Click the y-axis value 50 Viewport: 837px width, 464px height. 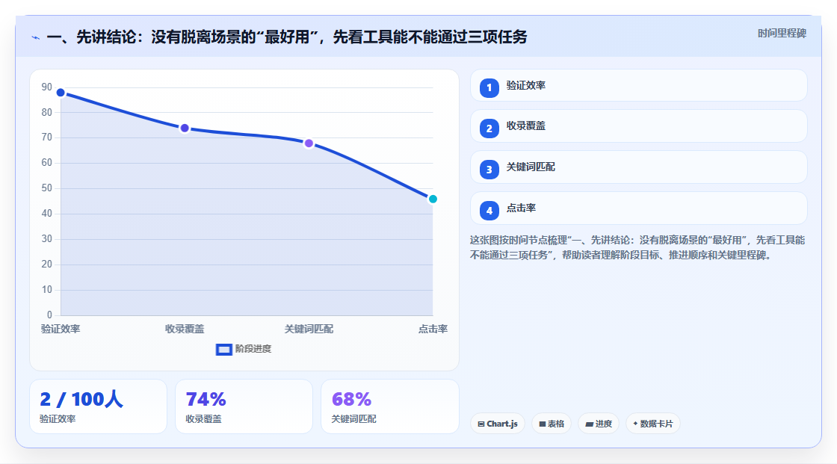tap(47, 188)
